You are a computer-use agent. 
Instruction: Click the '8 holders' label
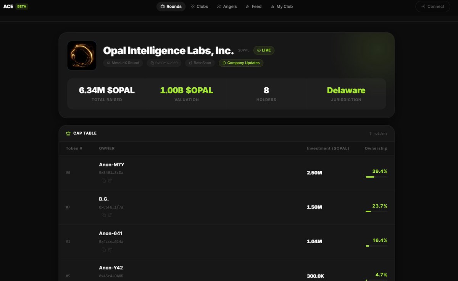click(x=378, y=133)
